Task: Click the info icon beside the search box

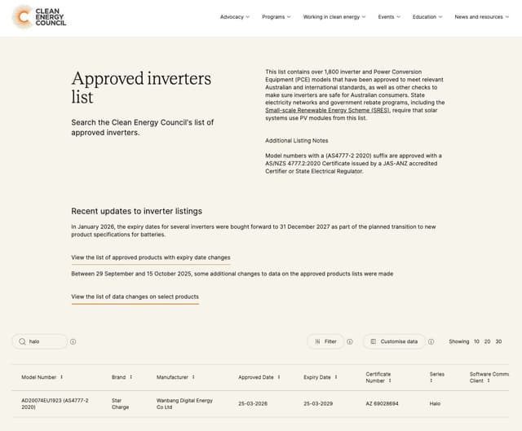Action: click(x=73, y=341)
